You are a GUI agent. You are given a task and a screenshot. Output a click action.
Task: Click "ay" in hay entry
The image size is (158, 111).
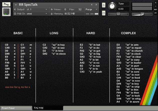pos(58,45)
